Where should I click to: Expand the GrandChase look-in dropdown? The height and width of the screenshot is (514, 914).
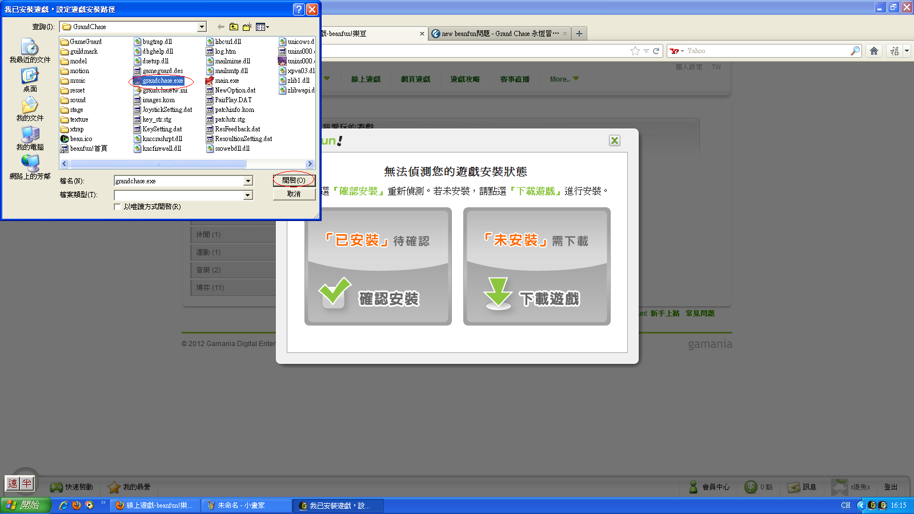[202, 27]
